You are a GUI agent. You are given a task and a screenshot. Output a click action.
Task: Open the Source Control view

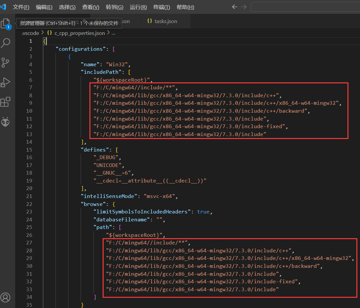[6, 63]
